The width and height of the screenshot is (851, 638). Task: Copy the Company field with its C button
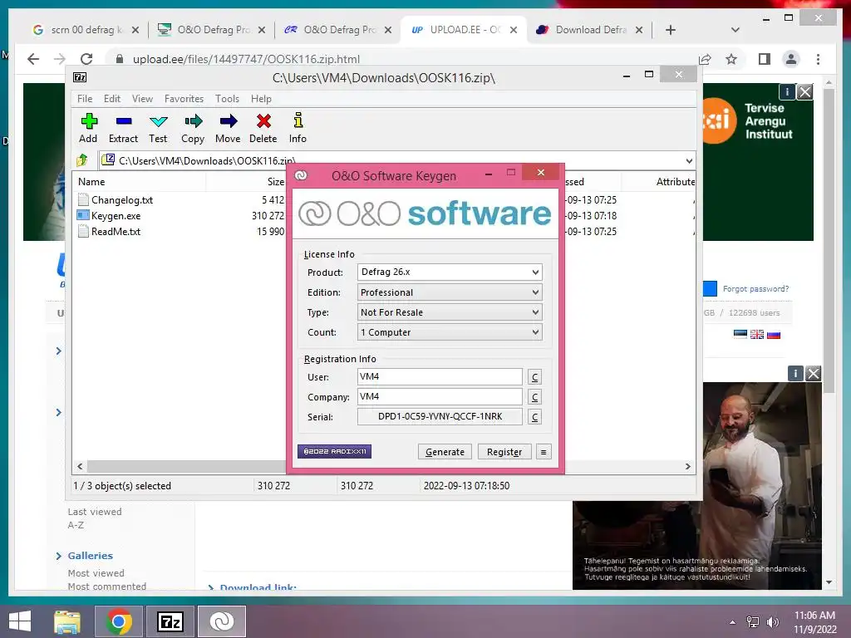click(x=534, y=397)
